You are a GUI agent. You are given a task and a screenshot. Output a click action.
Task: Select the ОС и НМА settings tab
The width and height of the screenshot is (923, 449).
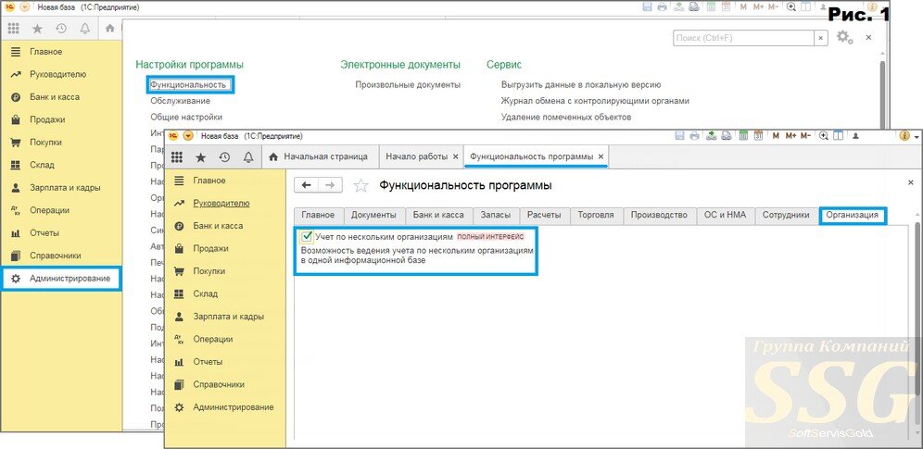click(x=726, y=215)
